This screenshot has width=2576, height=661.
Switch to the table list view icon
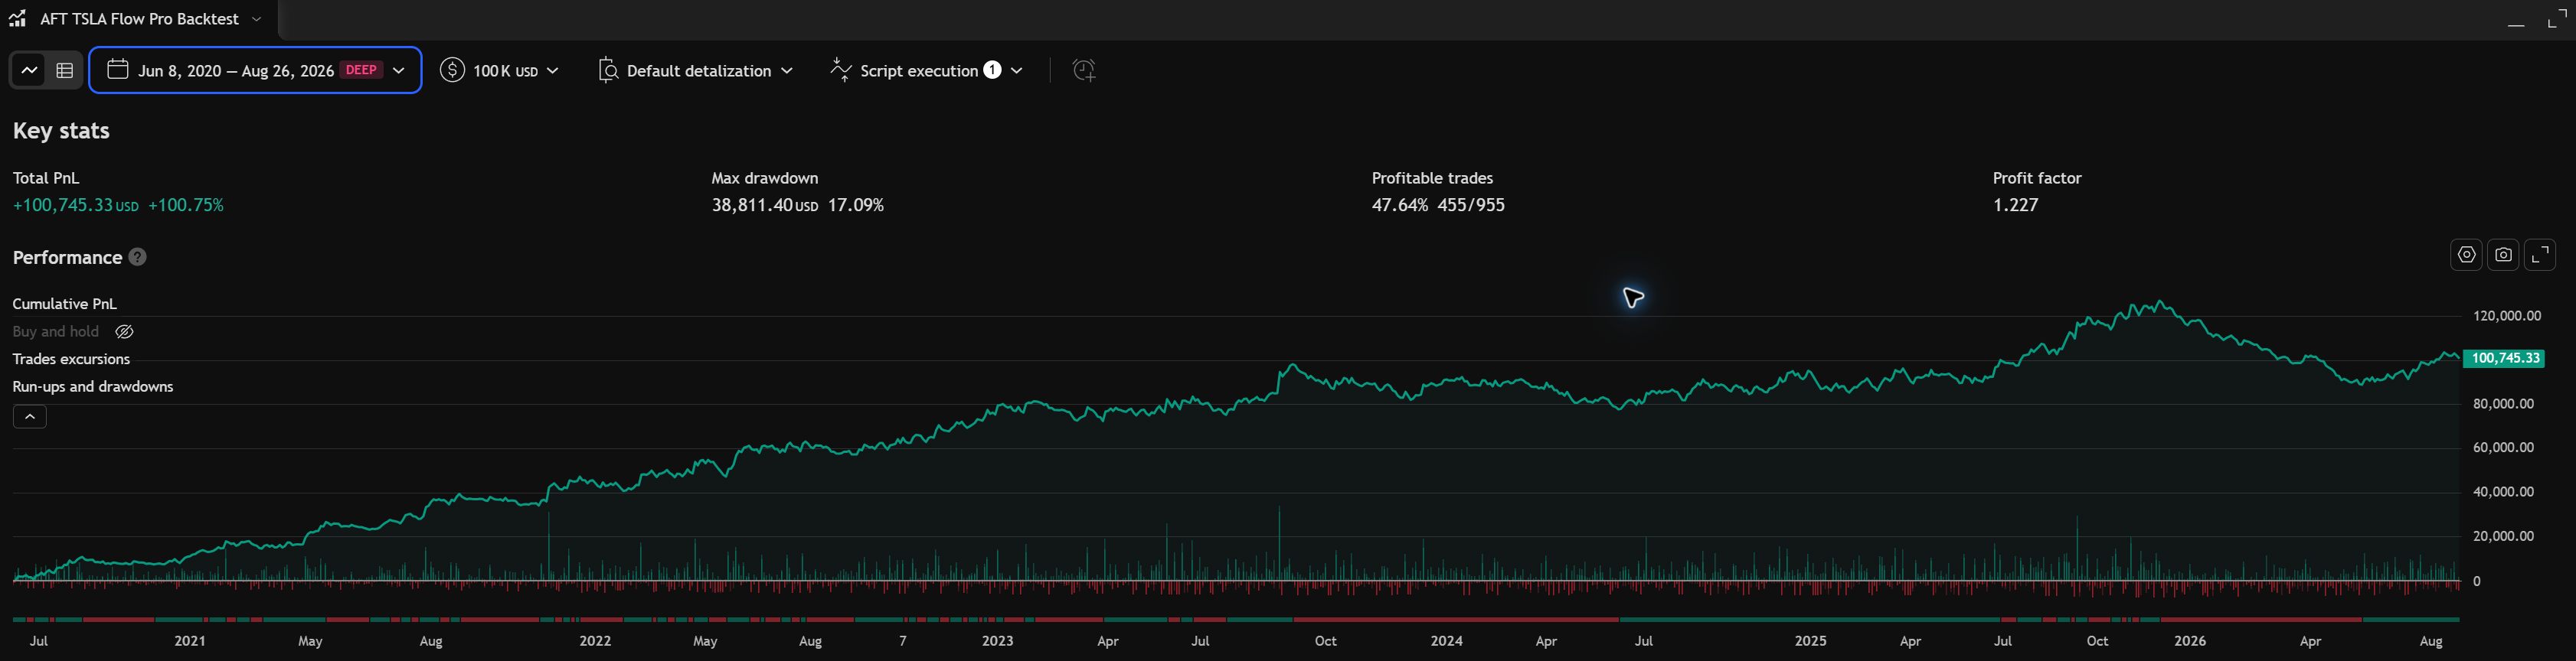65,70
